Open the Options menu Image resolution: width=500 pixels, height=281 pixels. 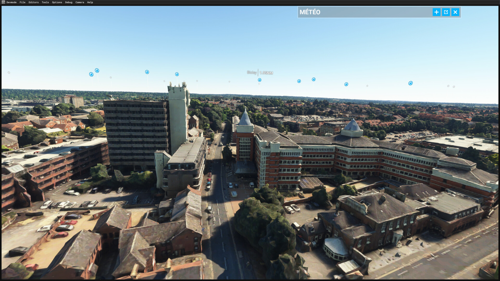coord(57,2)
